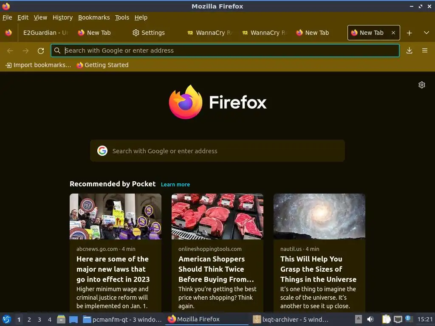Open a new tab with plus button
The width and height of the screenshot is (435, 326).
point(409,33)
